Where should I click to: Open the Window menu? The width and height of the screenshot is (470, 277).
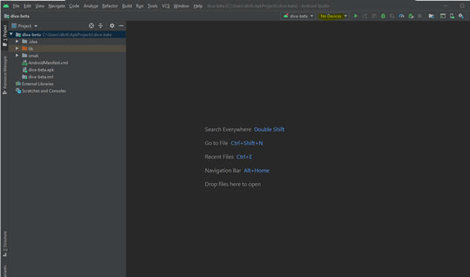point(181,6)
